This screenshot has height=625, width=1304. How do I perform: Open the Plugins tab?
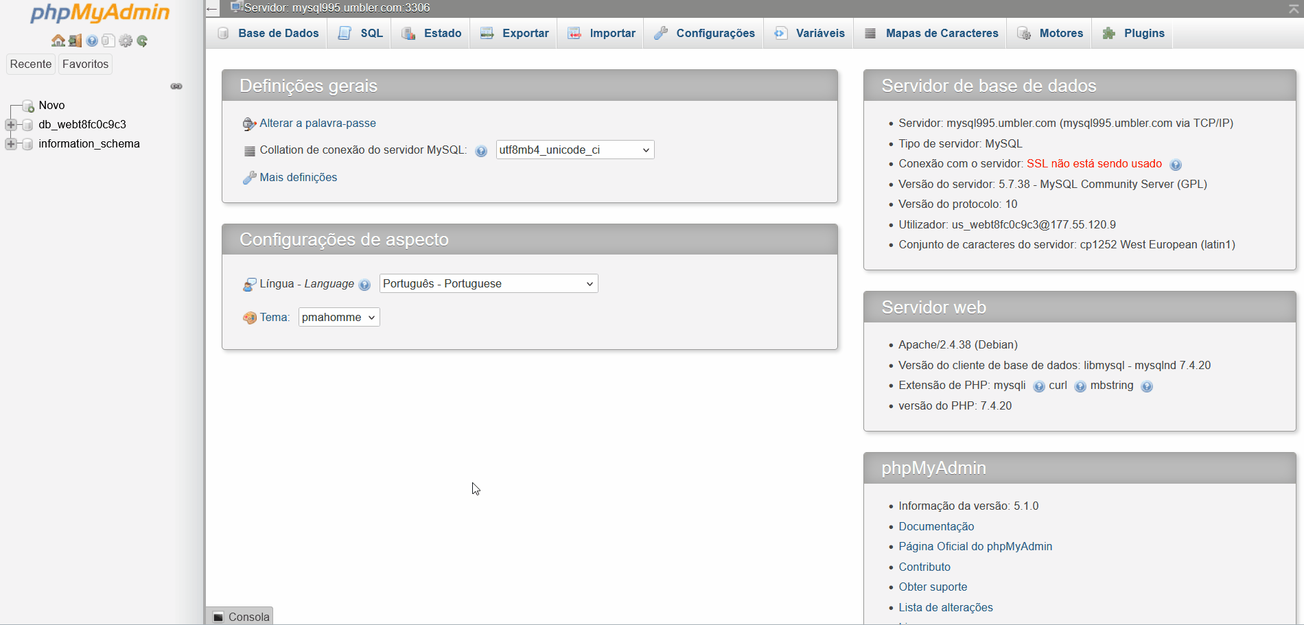click(x=1132, y=33)
